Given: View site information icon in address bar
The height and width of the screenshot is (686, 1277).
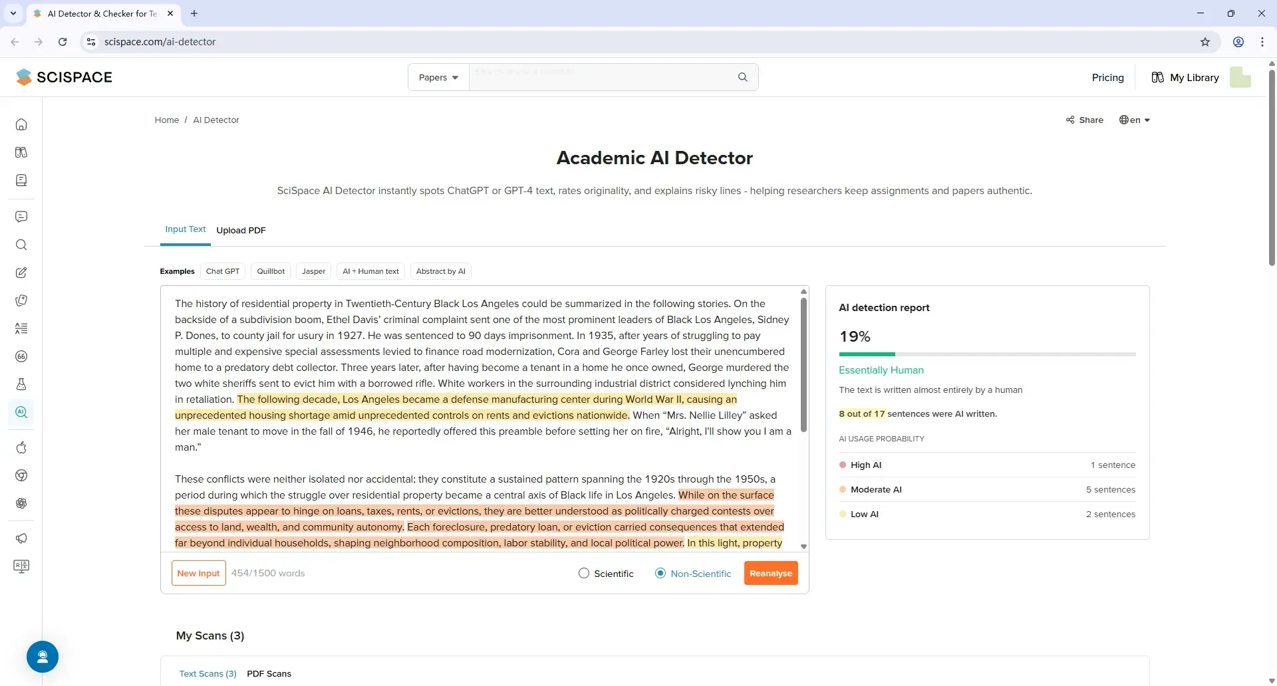Looking at the screenshot, I should 91,42.
